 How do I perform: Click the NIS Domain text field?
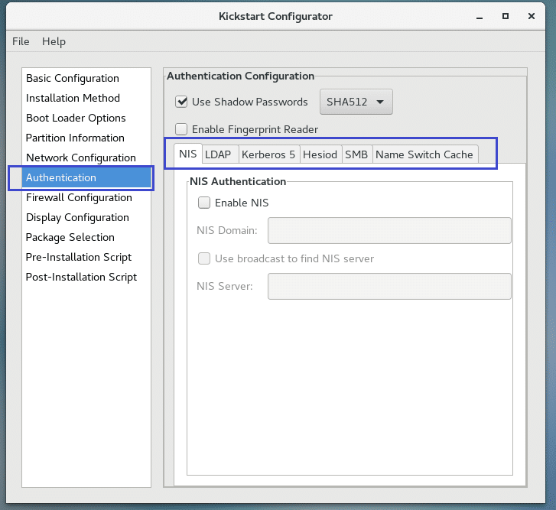(x=389, y=230)
